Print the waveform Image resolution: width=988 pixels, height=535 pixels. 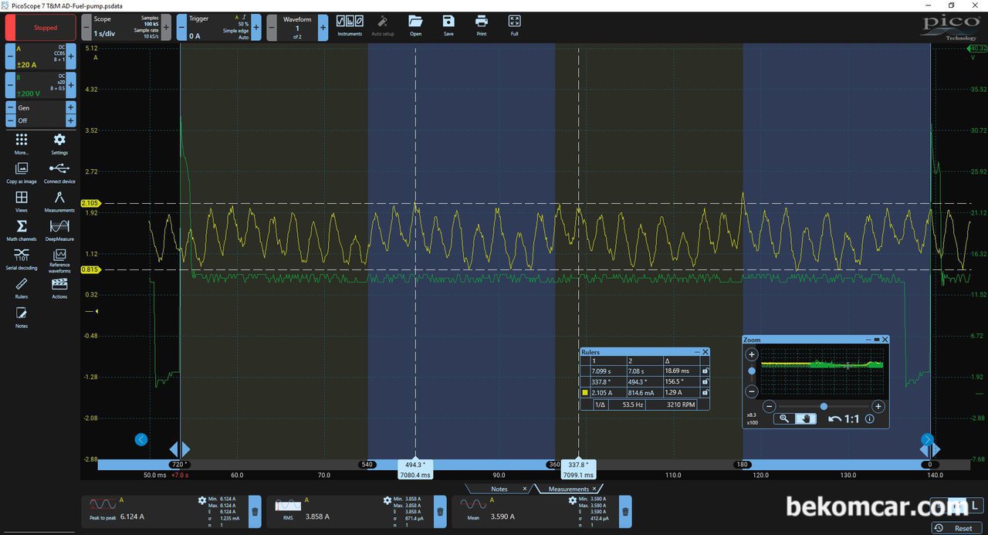point(482,25)
